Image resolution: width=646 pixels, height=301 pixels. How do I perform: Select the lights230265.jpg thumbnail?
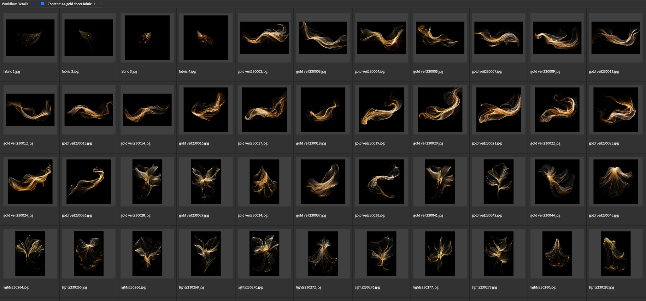pyautogui.click(x=89, y=254)
